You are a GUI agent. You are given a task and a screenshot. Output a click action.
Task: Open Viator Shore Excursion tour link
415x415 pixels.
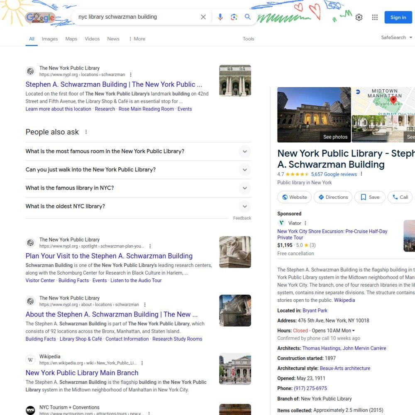coord(332,234)
